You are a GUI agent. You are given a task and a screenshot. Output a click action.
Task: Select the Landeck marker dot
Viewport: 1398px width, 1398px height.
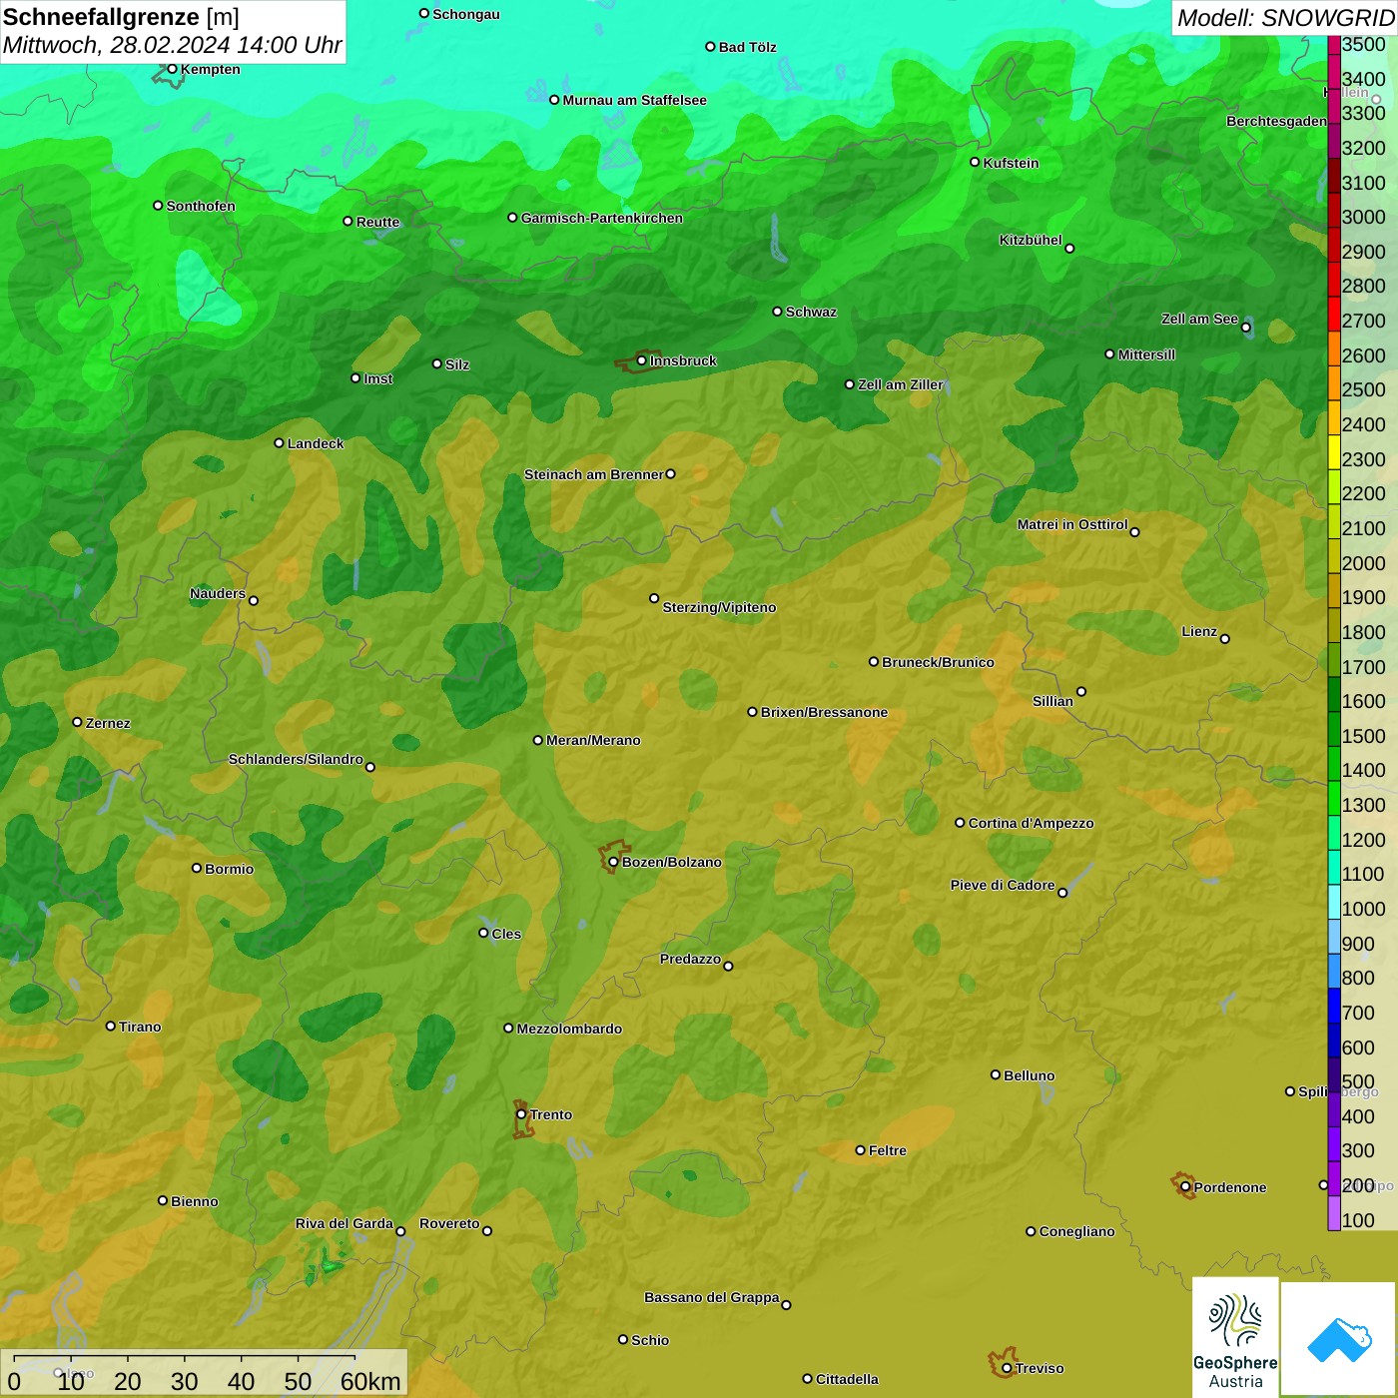point(279,442)
